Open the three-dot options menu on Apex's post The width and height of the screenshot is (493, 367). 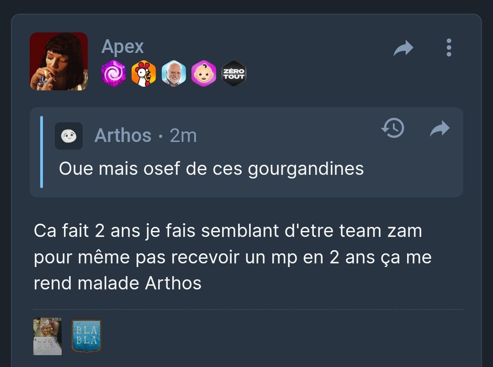click(x=449, y=48)
